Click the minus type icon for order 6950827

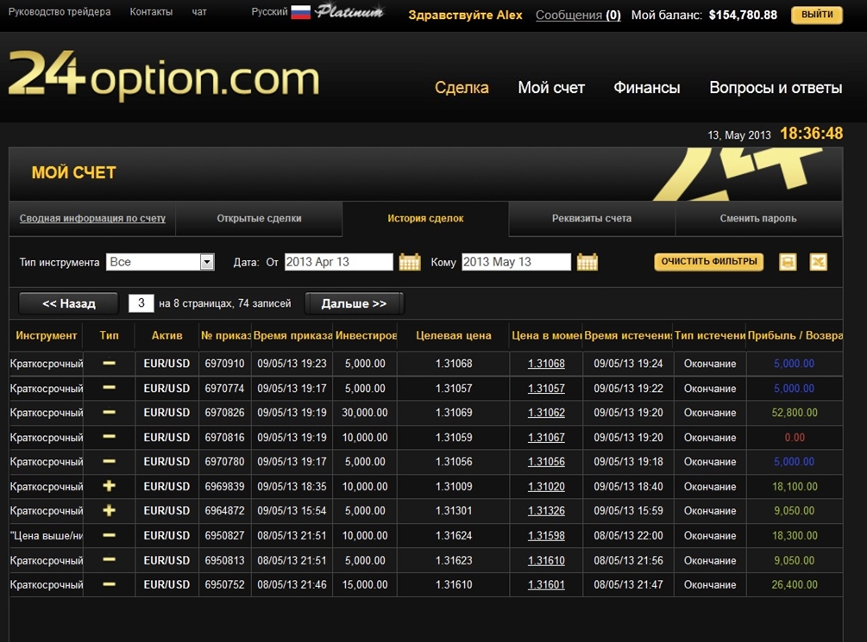pyautogui.click(x=109, y=535)
